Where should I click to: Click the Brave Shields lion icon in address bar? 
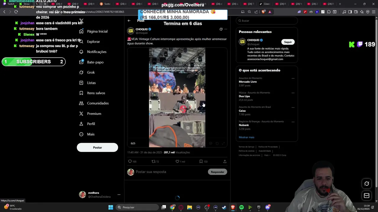pyautogui.click(x=263, y=12)
